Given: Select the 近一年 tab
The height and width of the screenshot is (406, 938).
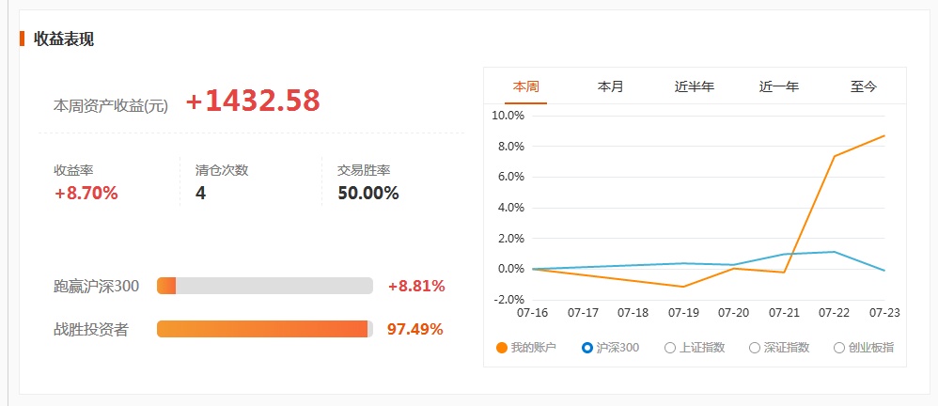Looking at the screenshot, I should pyautogui.click(x=779, y=86).
